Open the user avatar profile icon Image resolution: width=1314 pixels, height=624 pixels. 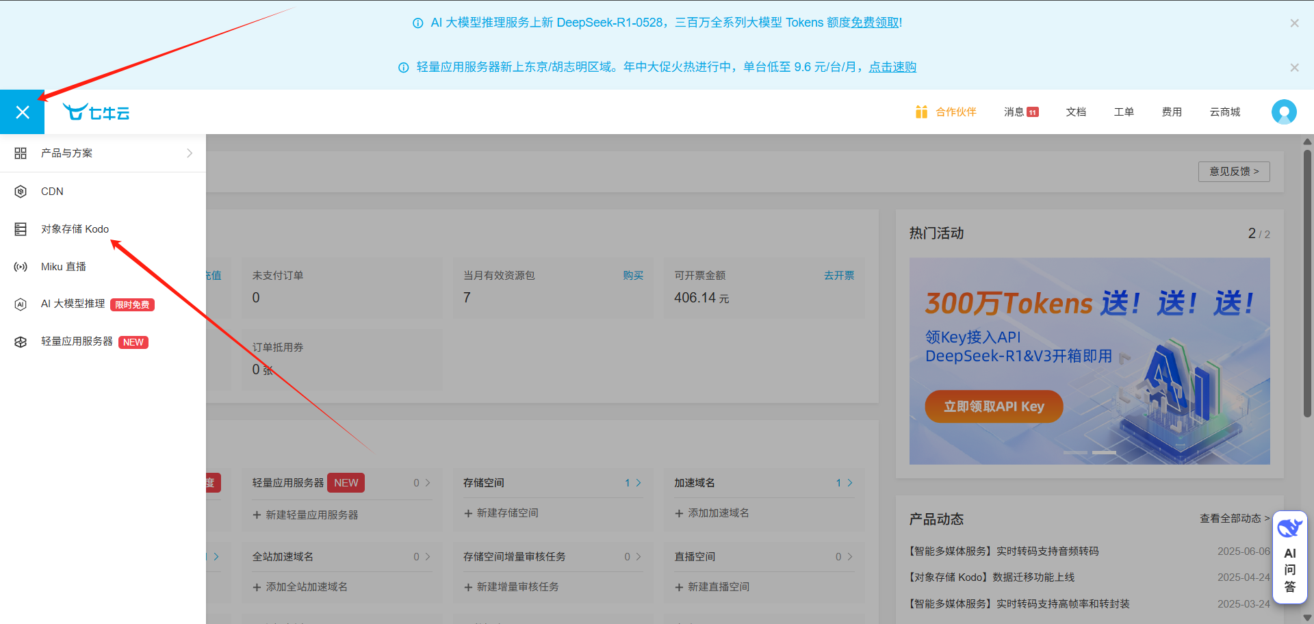coord(1283,112)
